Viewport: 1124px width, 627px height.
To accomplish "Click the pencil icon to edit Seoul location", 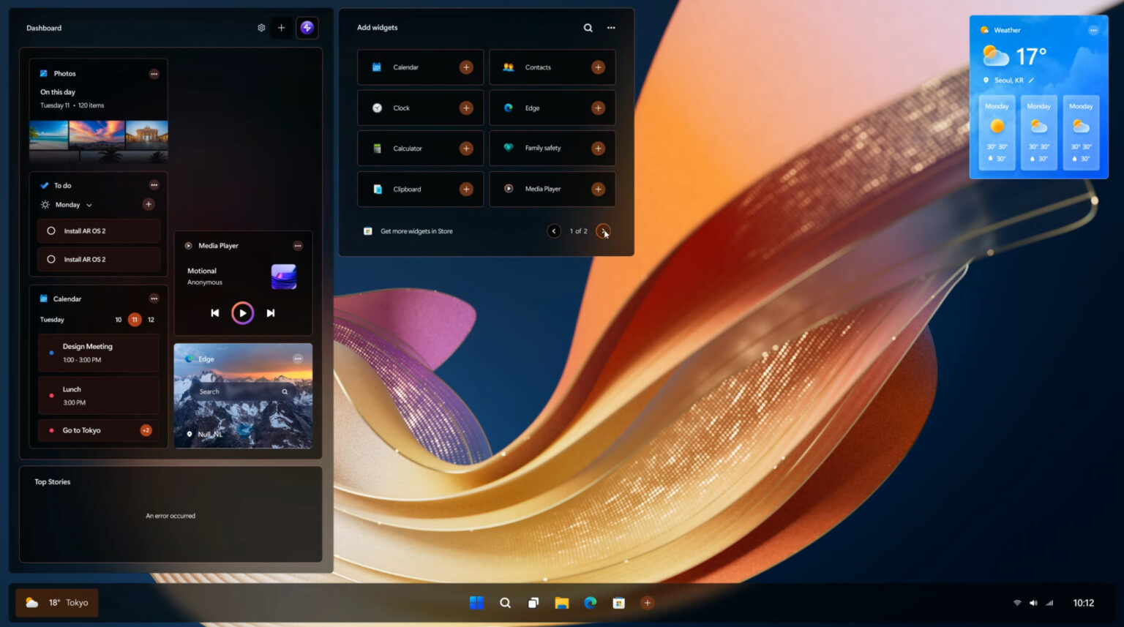I will 1031,80.
